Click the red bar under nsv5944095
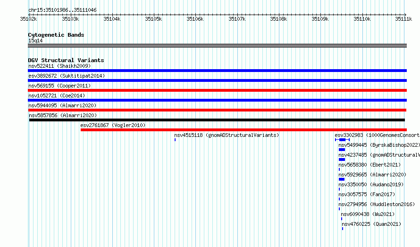 (217, 110)
